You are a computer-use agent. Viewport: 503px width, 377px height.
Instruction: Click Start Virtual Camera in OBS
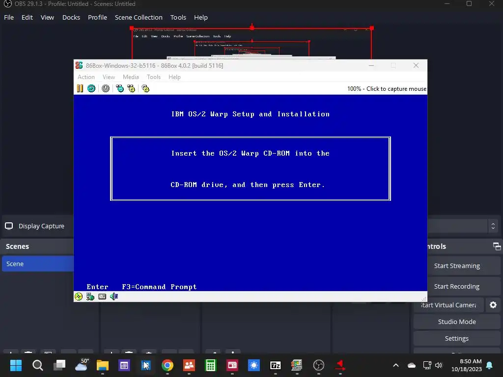(x=448, y=305)
